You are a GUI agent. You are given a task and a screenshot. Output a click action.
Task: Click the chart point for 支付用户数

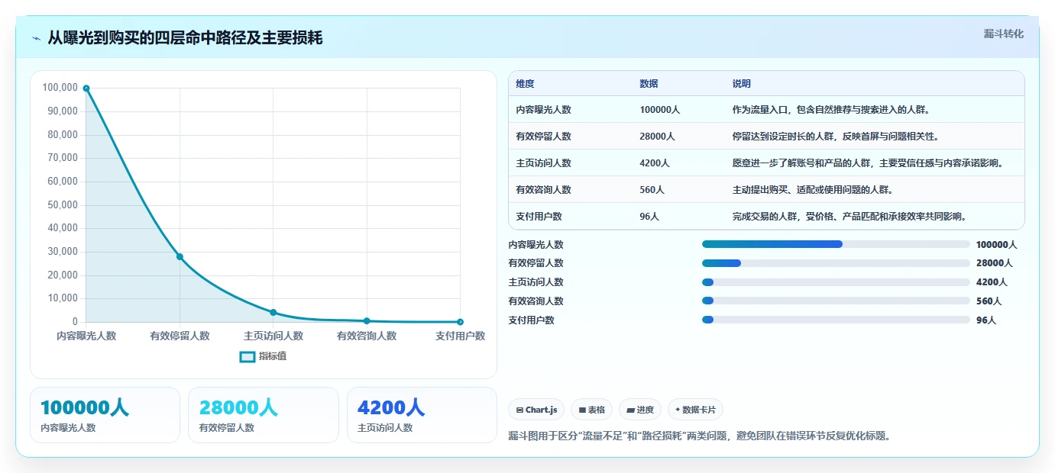(460, 322)
